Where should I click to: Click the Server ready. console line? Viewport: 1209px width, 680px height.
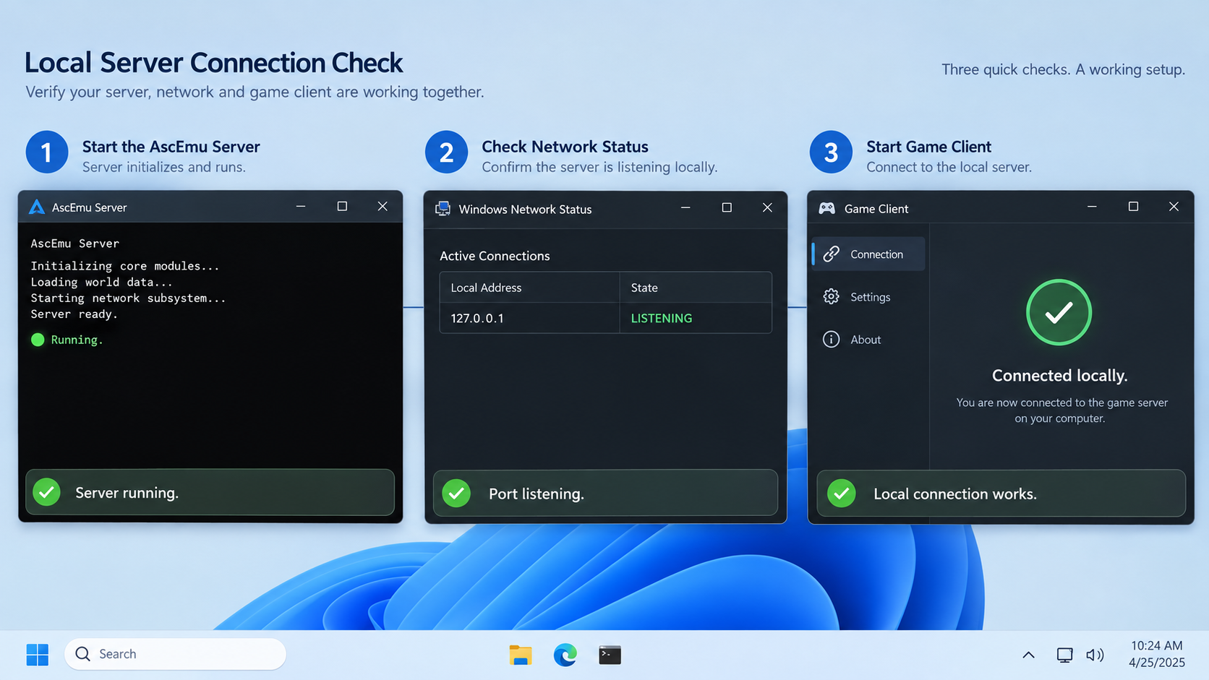point(74,314)
